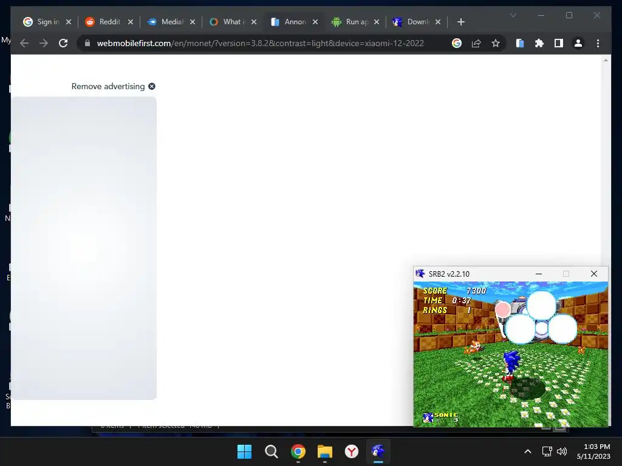Toggle the browser side panel

coord(559,43)
